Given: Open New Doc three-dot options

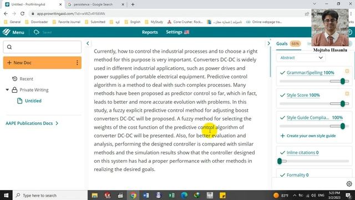Looking at the screenshot, I should [x=77, y=63].
